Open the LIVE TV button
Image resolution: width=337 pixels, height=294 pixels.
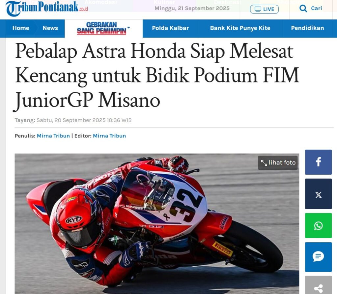click(264, 9)
